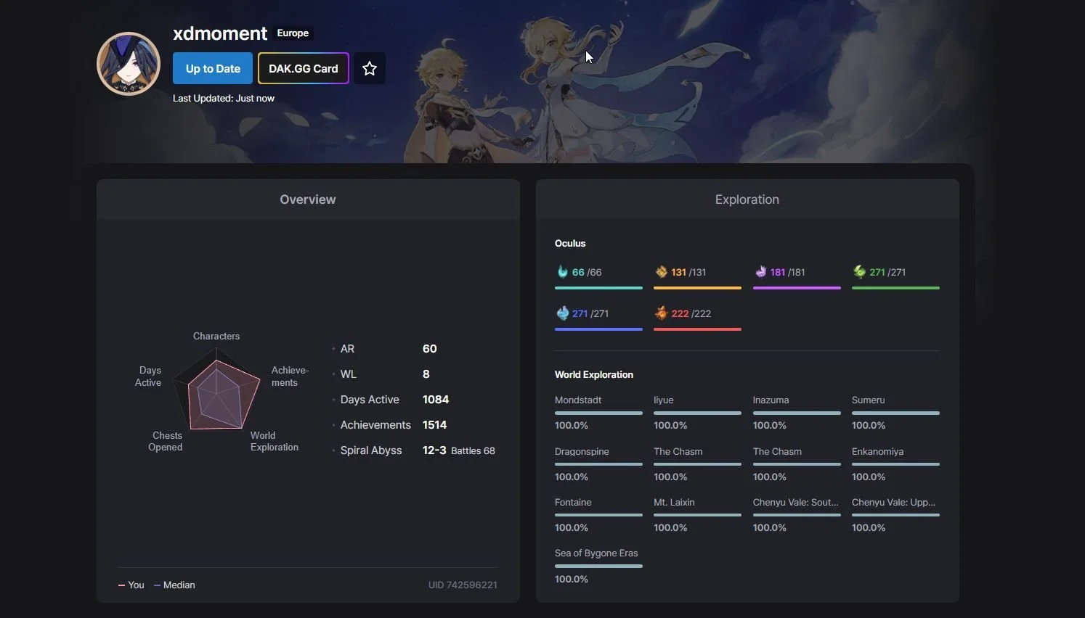Click the Chenyu Vale: Sout... entry
This screenshot has height=618, width=1085.
pyautogui.click(x=797, y=515)
